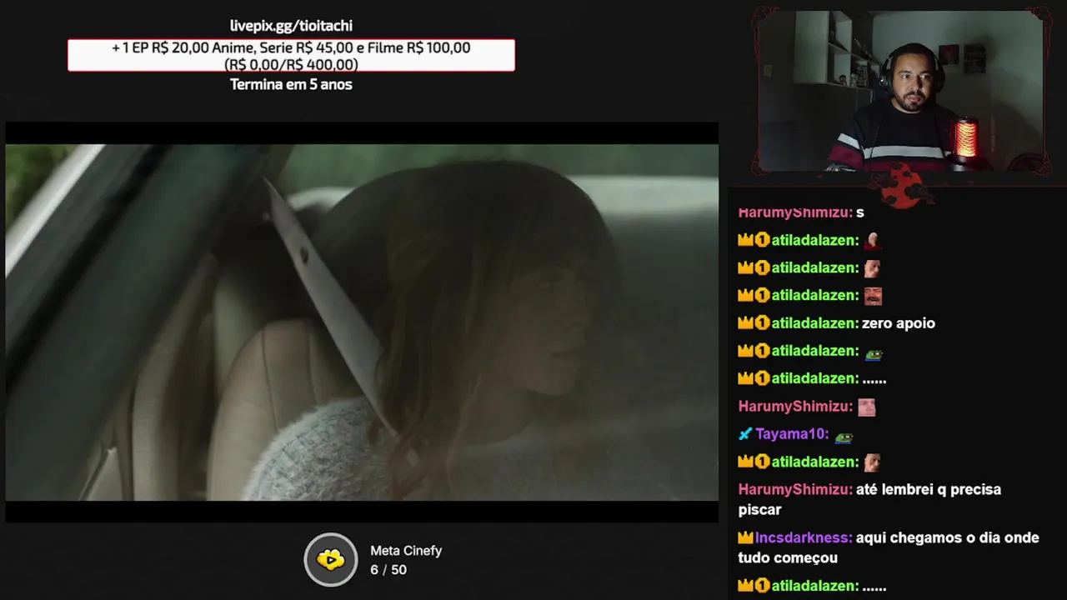Select the donation goal bar R$ 0,00/R$ 400,00
Viewport: 1067px width, 600px height.
tap(291, 55)
